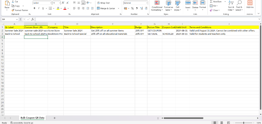
Task: Click the Insert Function fx icon
Action: pyautogui.click(x=32, y=19)
